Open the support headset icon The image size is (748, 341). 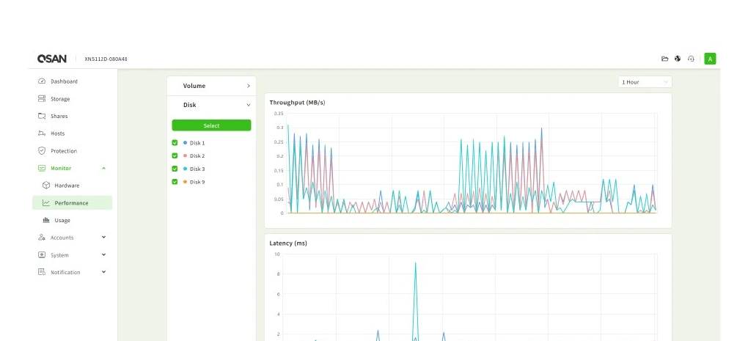(x=690, y=59)
